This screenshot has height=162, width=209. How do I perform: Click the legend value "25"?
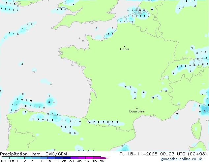click(x=64, y=161)
